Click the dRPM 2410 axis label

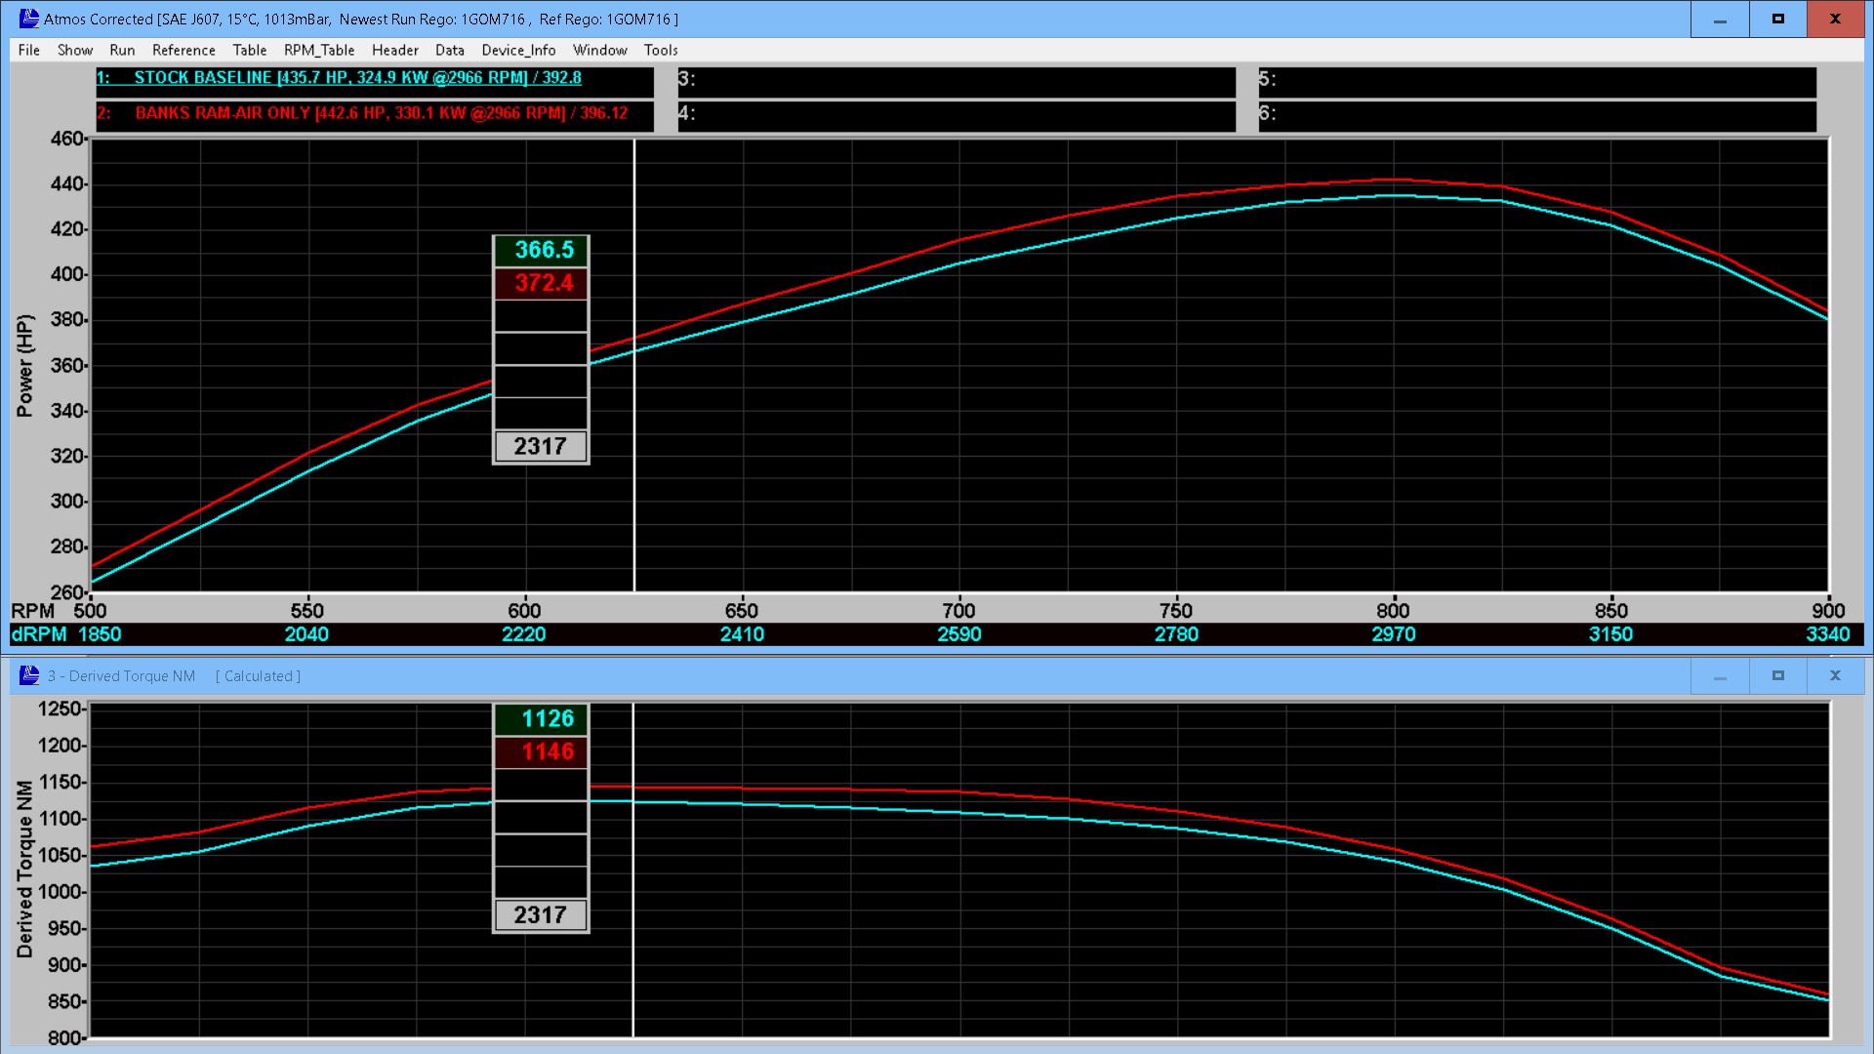pyautogui.click(x=742, y=634)
